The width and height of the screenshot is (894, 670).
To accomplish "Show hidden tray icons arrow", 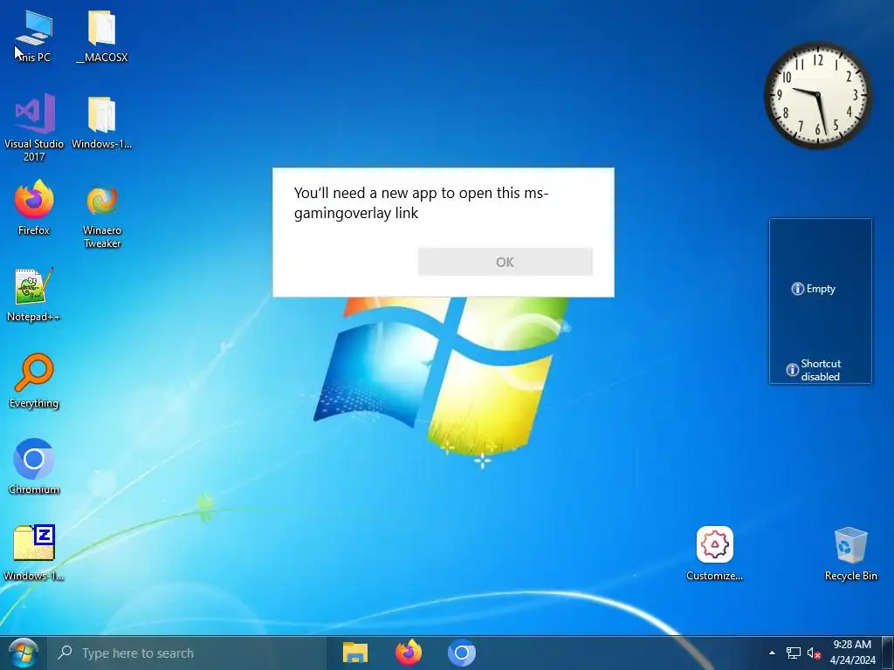I will (x=772, y=653).
